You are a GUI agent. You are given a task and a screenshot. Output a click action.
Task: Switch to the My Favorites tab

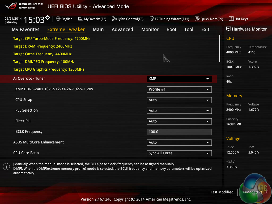click(x=25, y=29)
